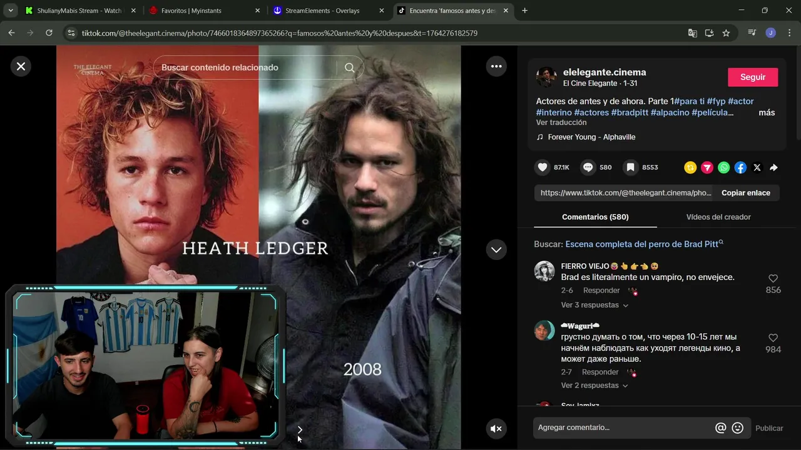Bookmark this page with the star
Viewport: 801px width, 450px height.
(x=726, y=33)
